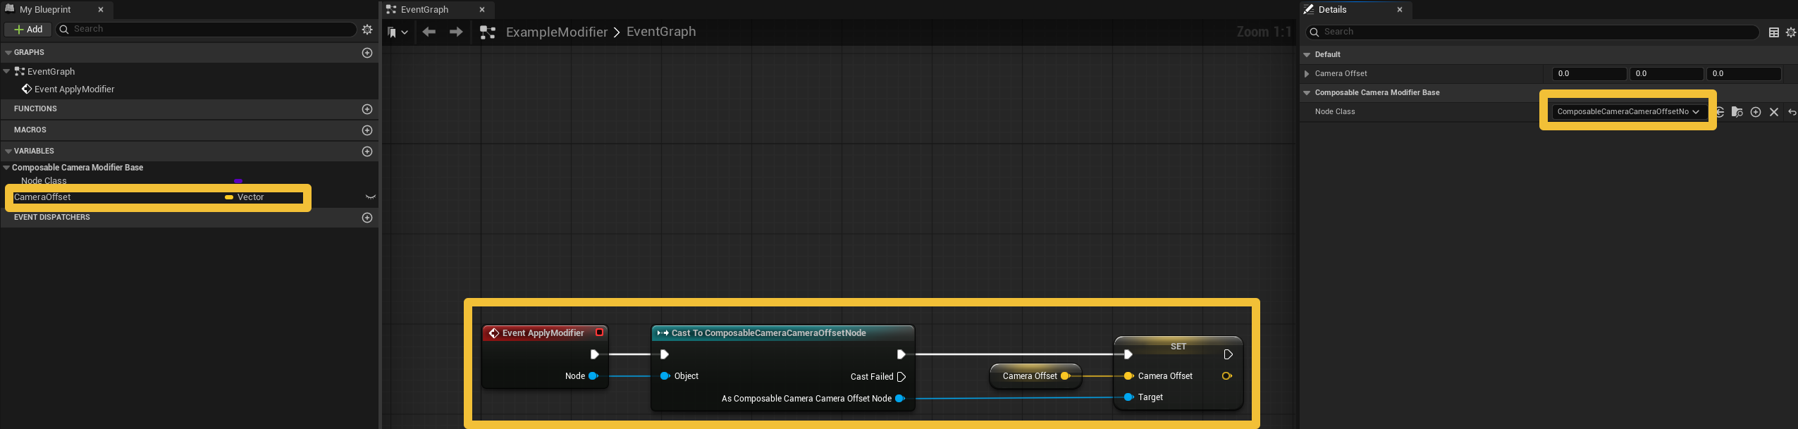Image resolution: width=1798 pixels, height=429 pixels.
Task: Clear the Node Class value
Action: point(1774,112)
